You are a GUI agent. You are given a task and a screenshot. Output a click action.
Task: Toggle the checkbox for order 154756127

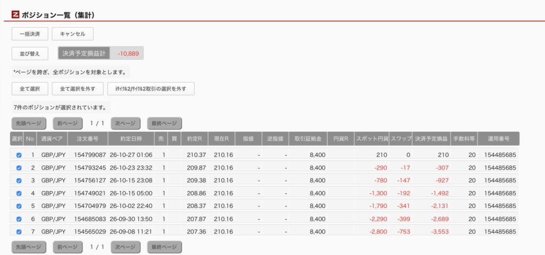[x=19, y=181]
